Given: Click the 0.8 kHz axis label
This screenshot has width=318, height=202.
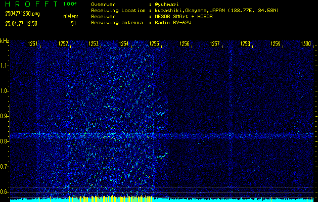Looking at the screenshot, I should click(x=4, y=141).
